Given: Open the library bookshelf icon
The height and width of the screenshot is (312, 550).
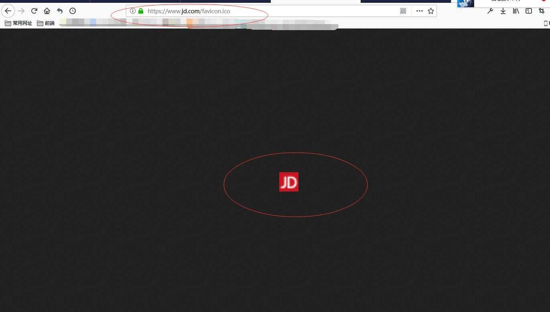Looking at the screenshot, I should (x=516, y=11).
